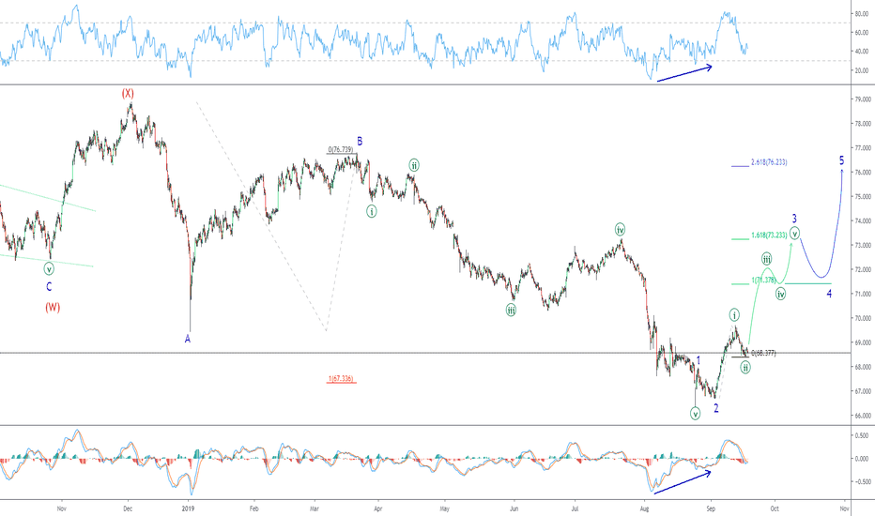Viewport: 875px width, 516px height.
Task: Click the circled i label below the April dip
Action: point(372,211)
